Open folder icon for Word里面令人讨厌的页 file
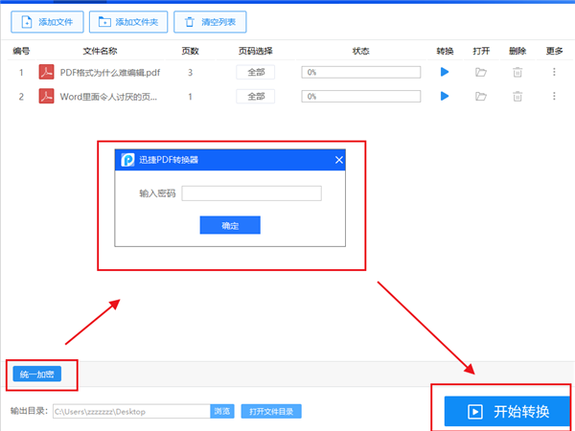575x431 pixels. pos(481,97)
